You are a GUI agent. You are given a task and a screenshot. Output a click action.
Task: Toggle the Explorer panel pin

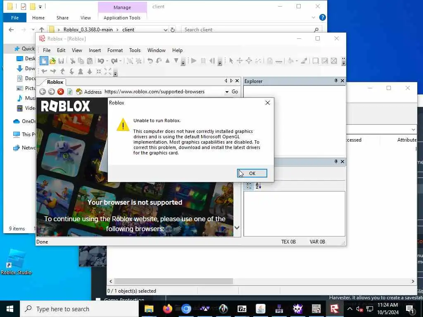click(x=336, y=80)
